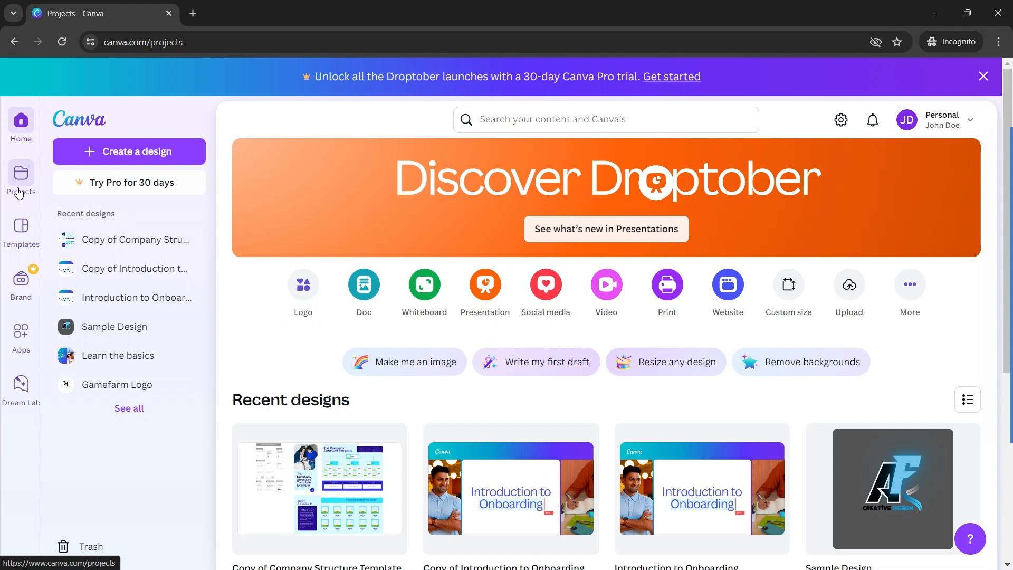Click the search bar input field

tap(606, 119)
